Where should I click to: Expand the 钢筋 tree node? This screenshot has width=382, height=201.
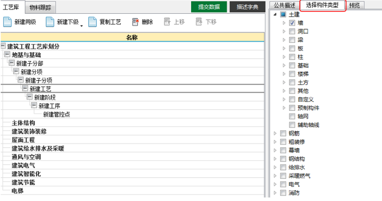click(x=275, y=133)
